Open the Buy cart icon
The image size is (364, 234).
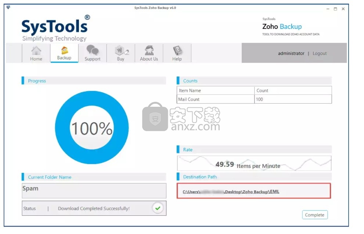click(122, 50)
